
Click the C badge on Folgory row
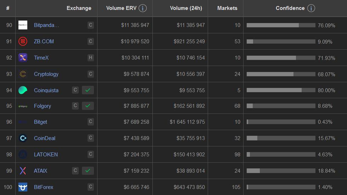click(x=75, y=106)
